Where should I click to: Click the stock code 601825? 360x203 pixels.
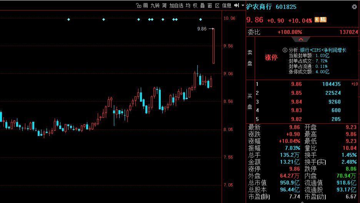[286, 7]
